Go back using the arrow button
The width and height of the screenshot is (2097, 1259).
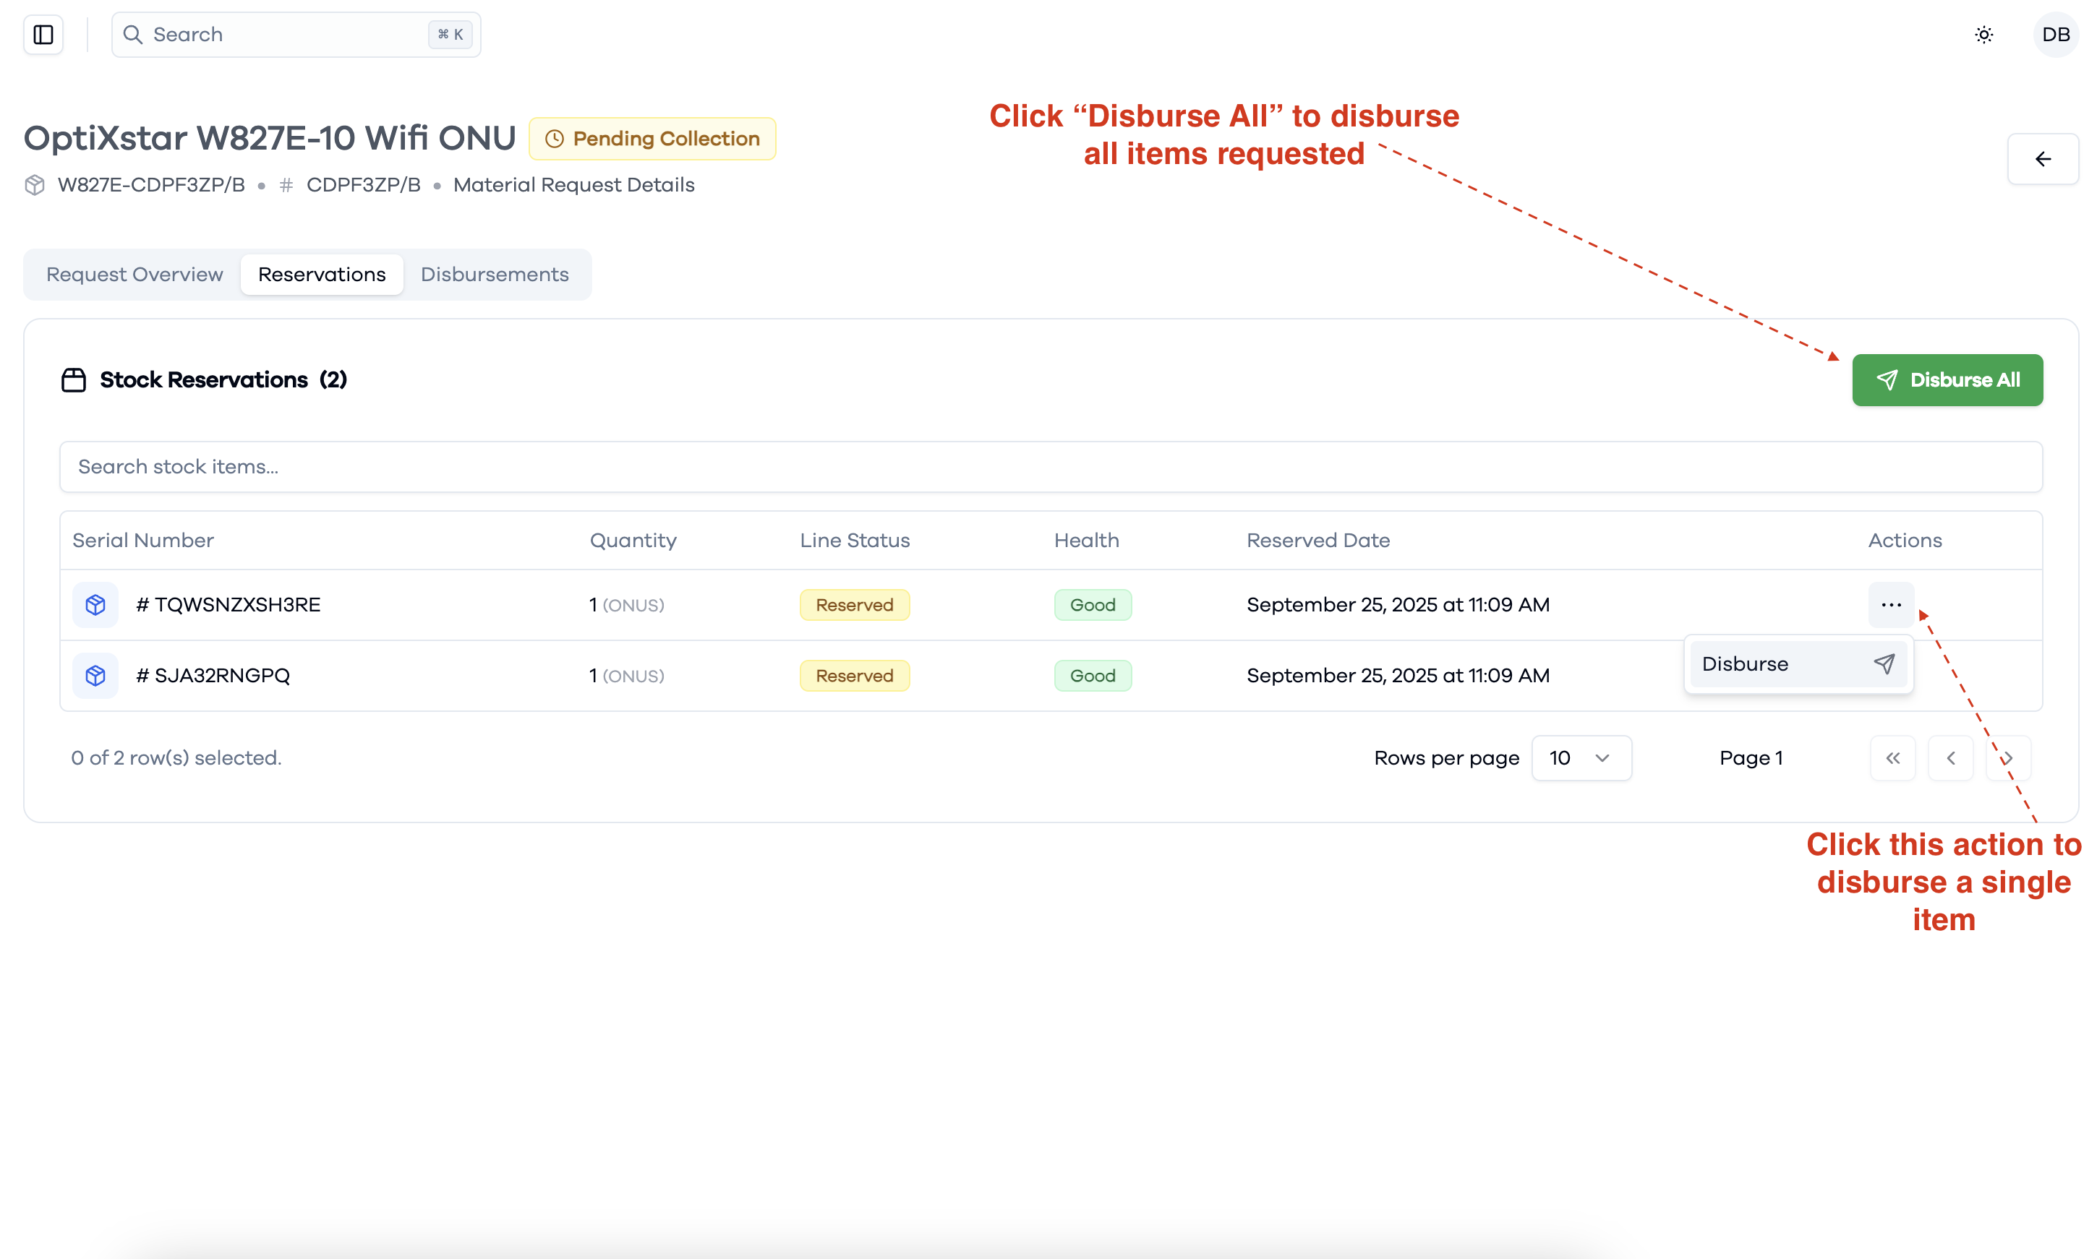coord(2042,159)
